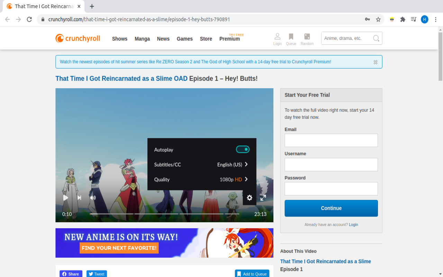This screenshot has height=277, width=443.
Task: Open the Manga menu
Action: [x=142, y=39]
